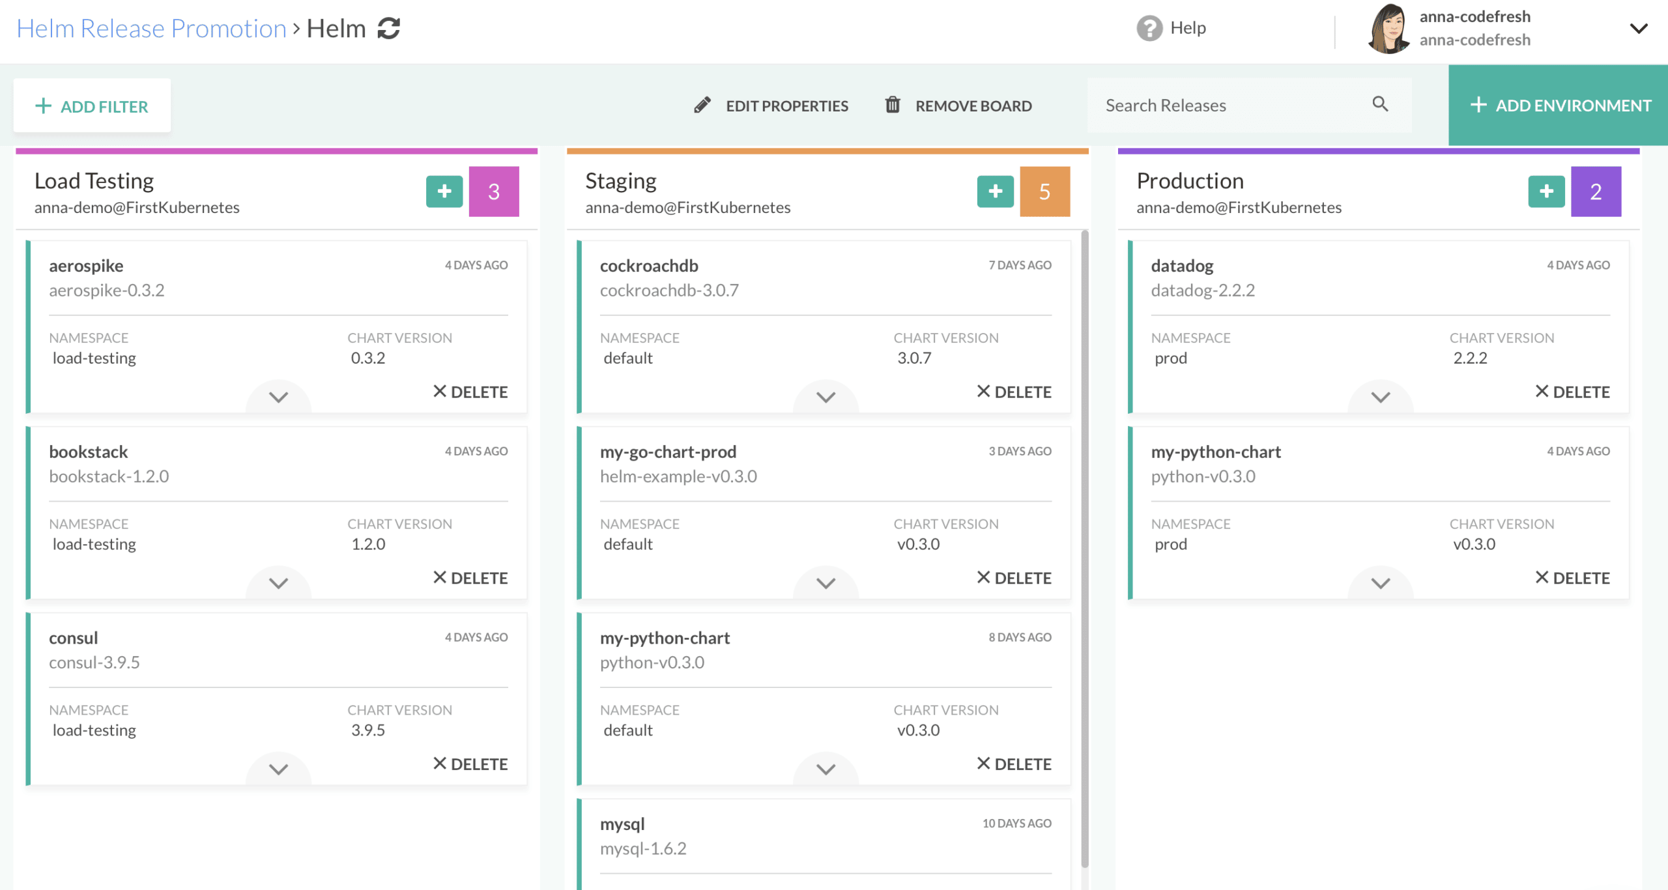Click the search magnifier icon
This screenshot has height=890, width=1668.
(1380, 104)
